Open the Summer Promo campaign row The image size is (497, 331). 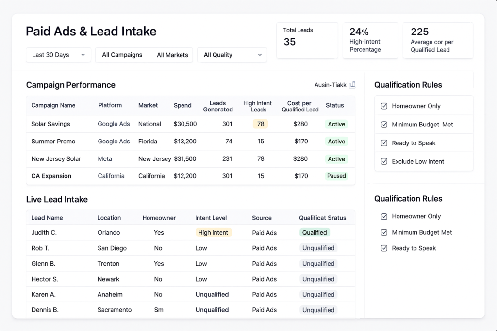(50, 142)
